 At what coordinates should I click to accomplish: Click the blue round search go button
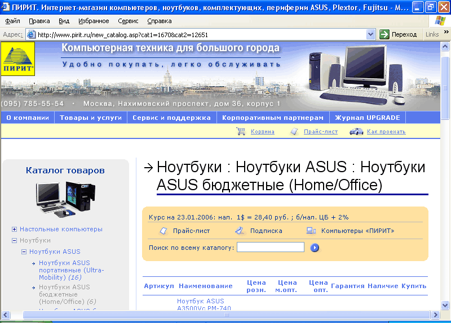point(315,248)
